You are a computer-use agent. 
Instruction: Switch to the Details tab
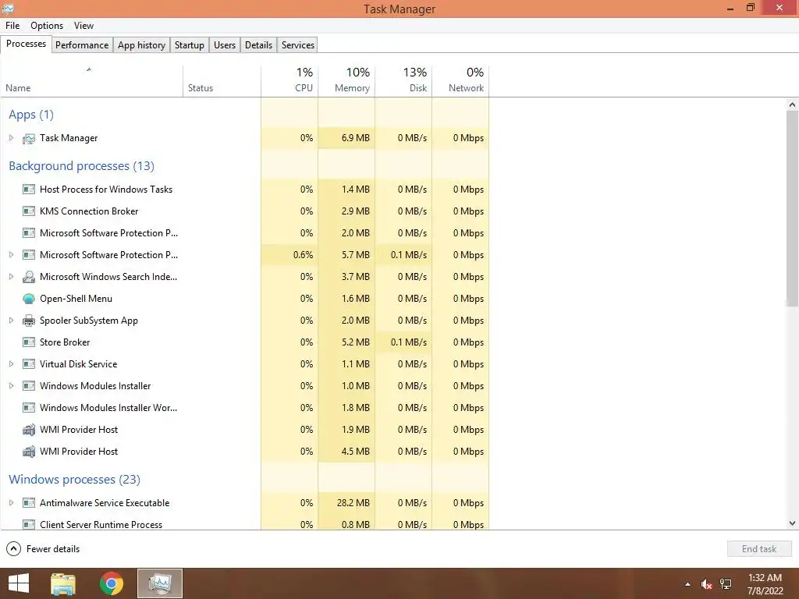tap(259, 44)
